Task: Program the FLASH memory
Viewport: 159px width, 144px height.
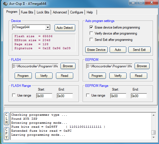Action: [23, 76]
